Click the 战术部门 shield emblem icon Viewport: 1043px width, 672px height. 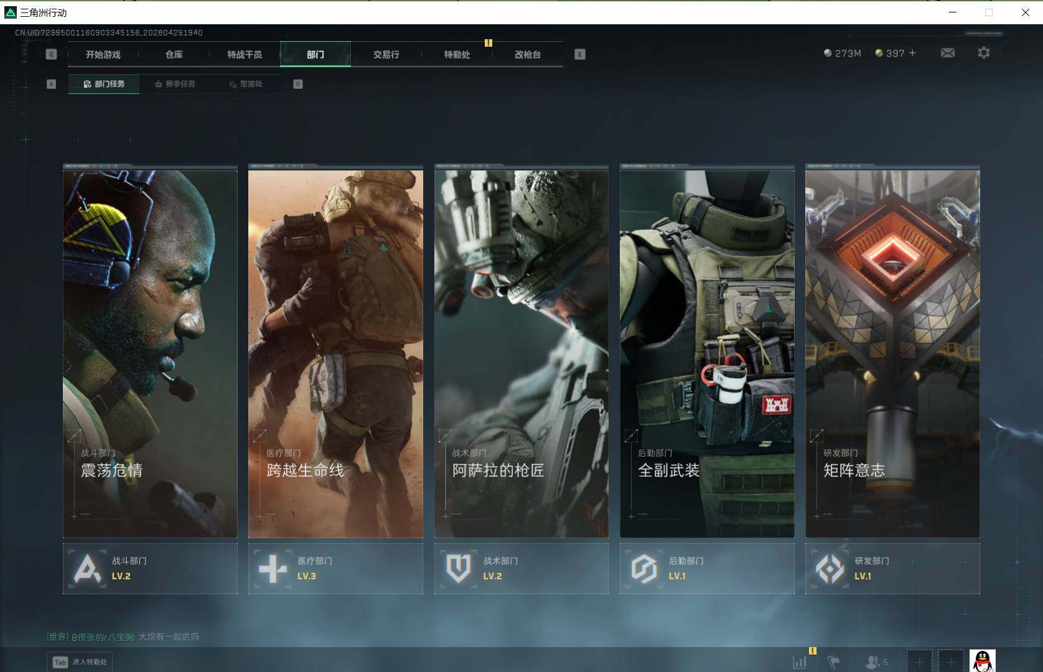tap(459, 568)
